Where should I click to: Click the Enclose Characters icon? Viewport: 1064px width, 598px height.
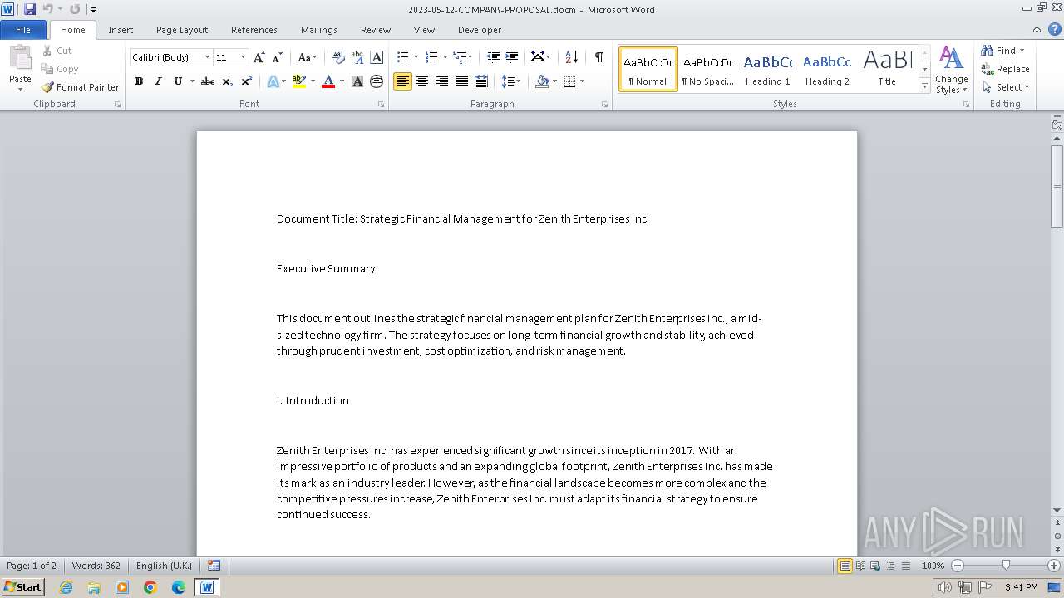tap(377, 81)
